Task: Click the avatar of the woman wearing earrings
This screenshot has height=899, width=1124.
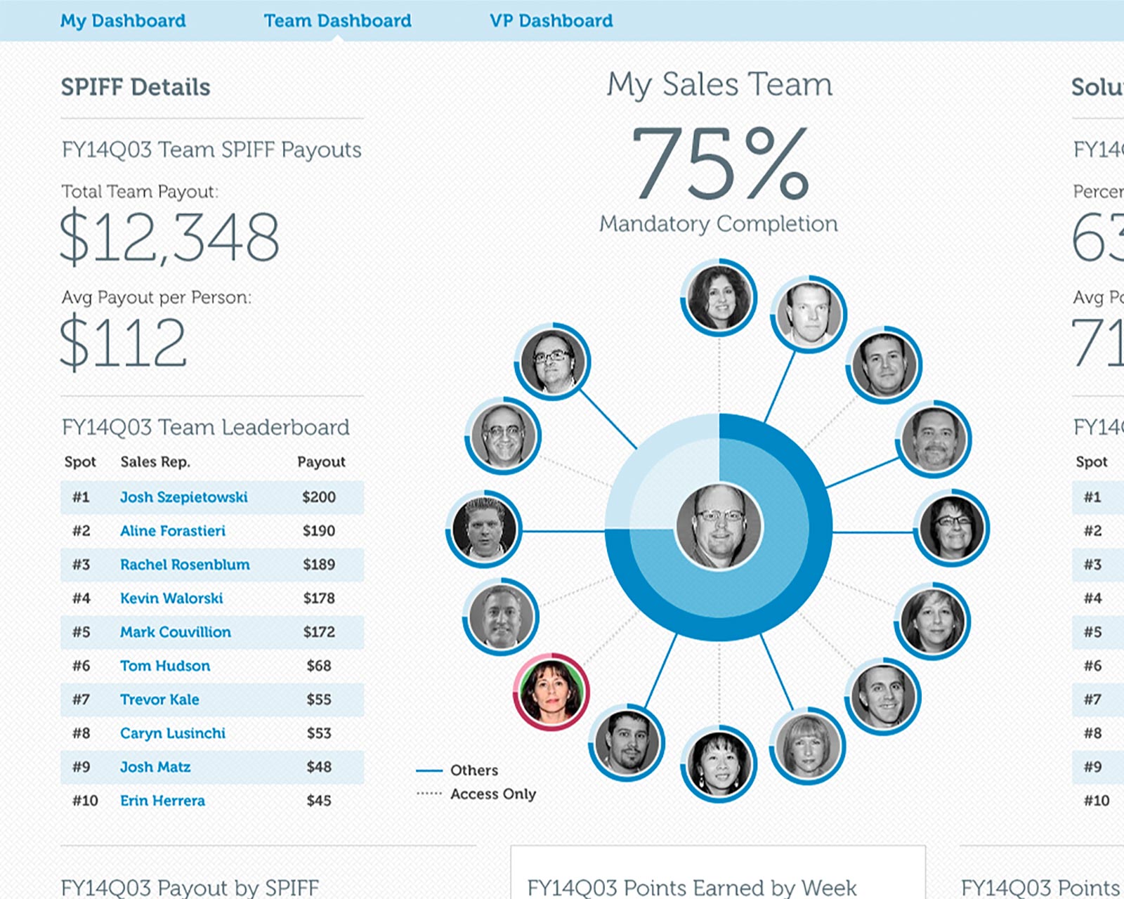Action: tap(719, 763)
